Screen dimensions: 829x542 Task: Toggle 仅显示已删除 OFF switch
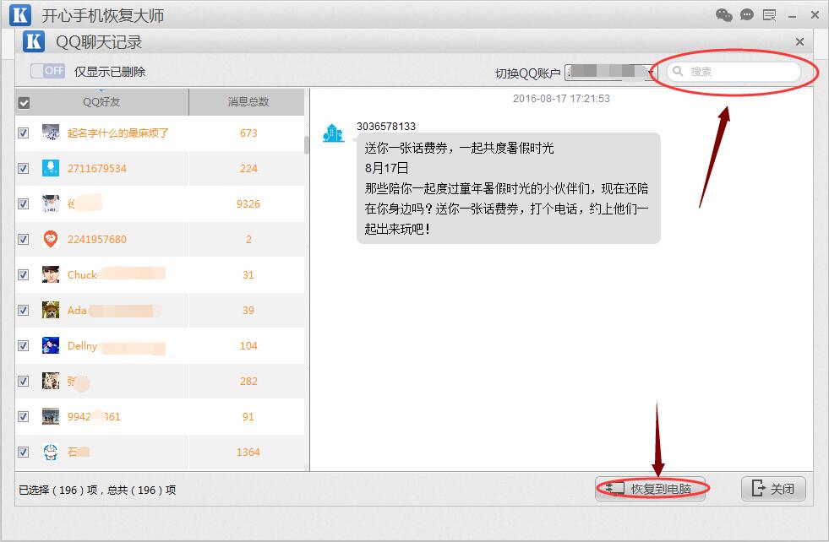click(47, 71)
